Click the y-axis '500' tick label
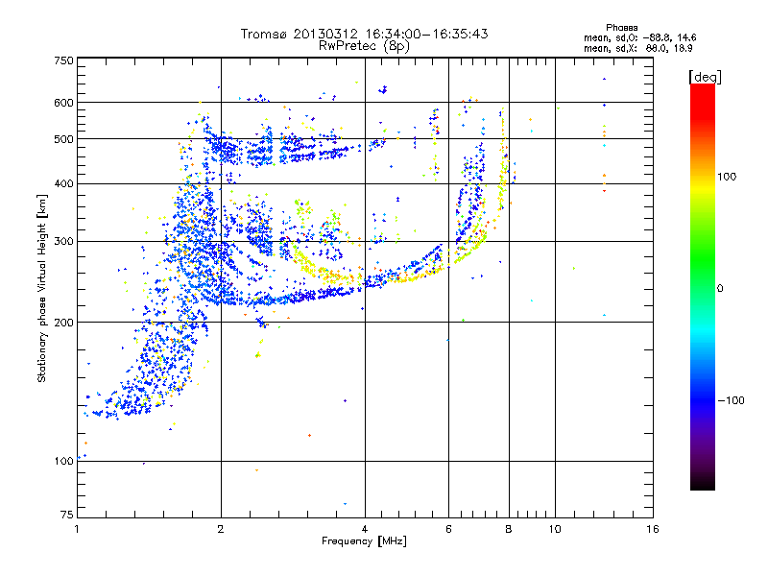This screenshot has width=768, height=576. click(64, 139)
